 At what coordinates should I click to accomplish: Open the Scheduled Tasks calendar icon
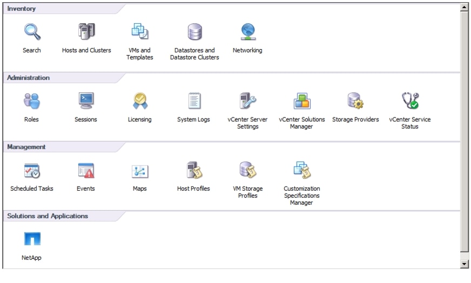31,170
